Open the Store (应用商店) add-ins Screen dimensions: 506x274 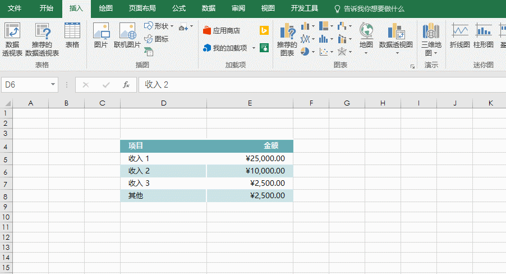222,30
